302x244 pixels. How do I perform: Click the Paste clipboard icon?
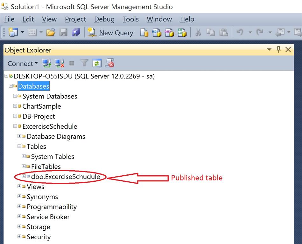coord(223,32)
